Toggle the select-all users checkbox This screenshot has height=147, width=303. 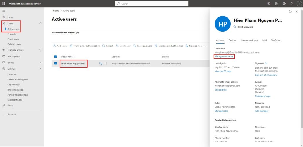coord(55,56)
